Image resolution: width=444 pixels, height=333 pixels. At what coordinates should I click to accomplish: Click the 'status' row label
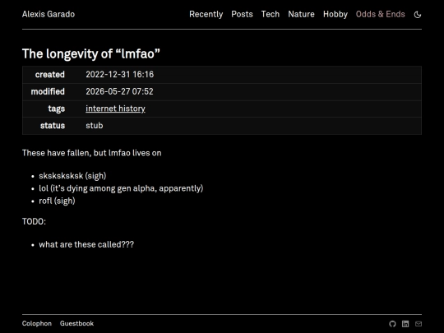53,126
